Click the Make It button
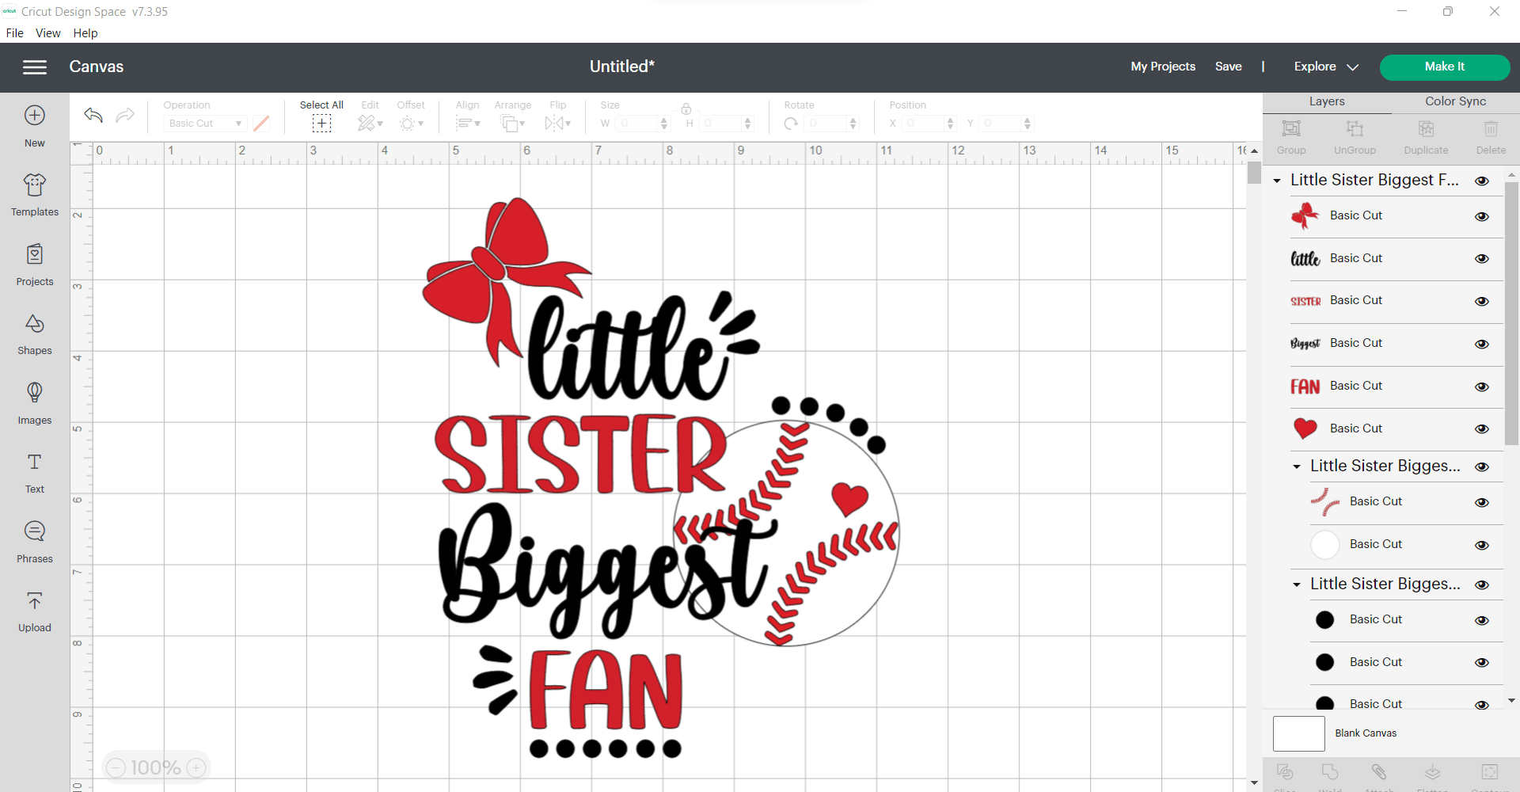 [1445, 67]
